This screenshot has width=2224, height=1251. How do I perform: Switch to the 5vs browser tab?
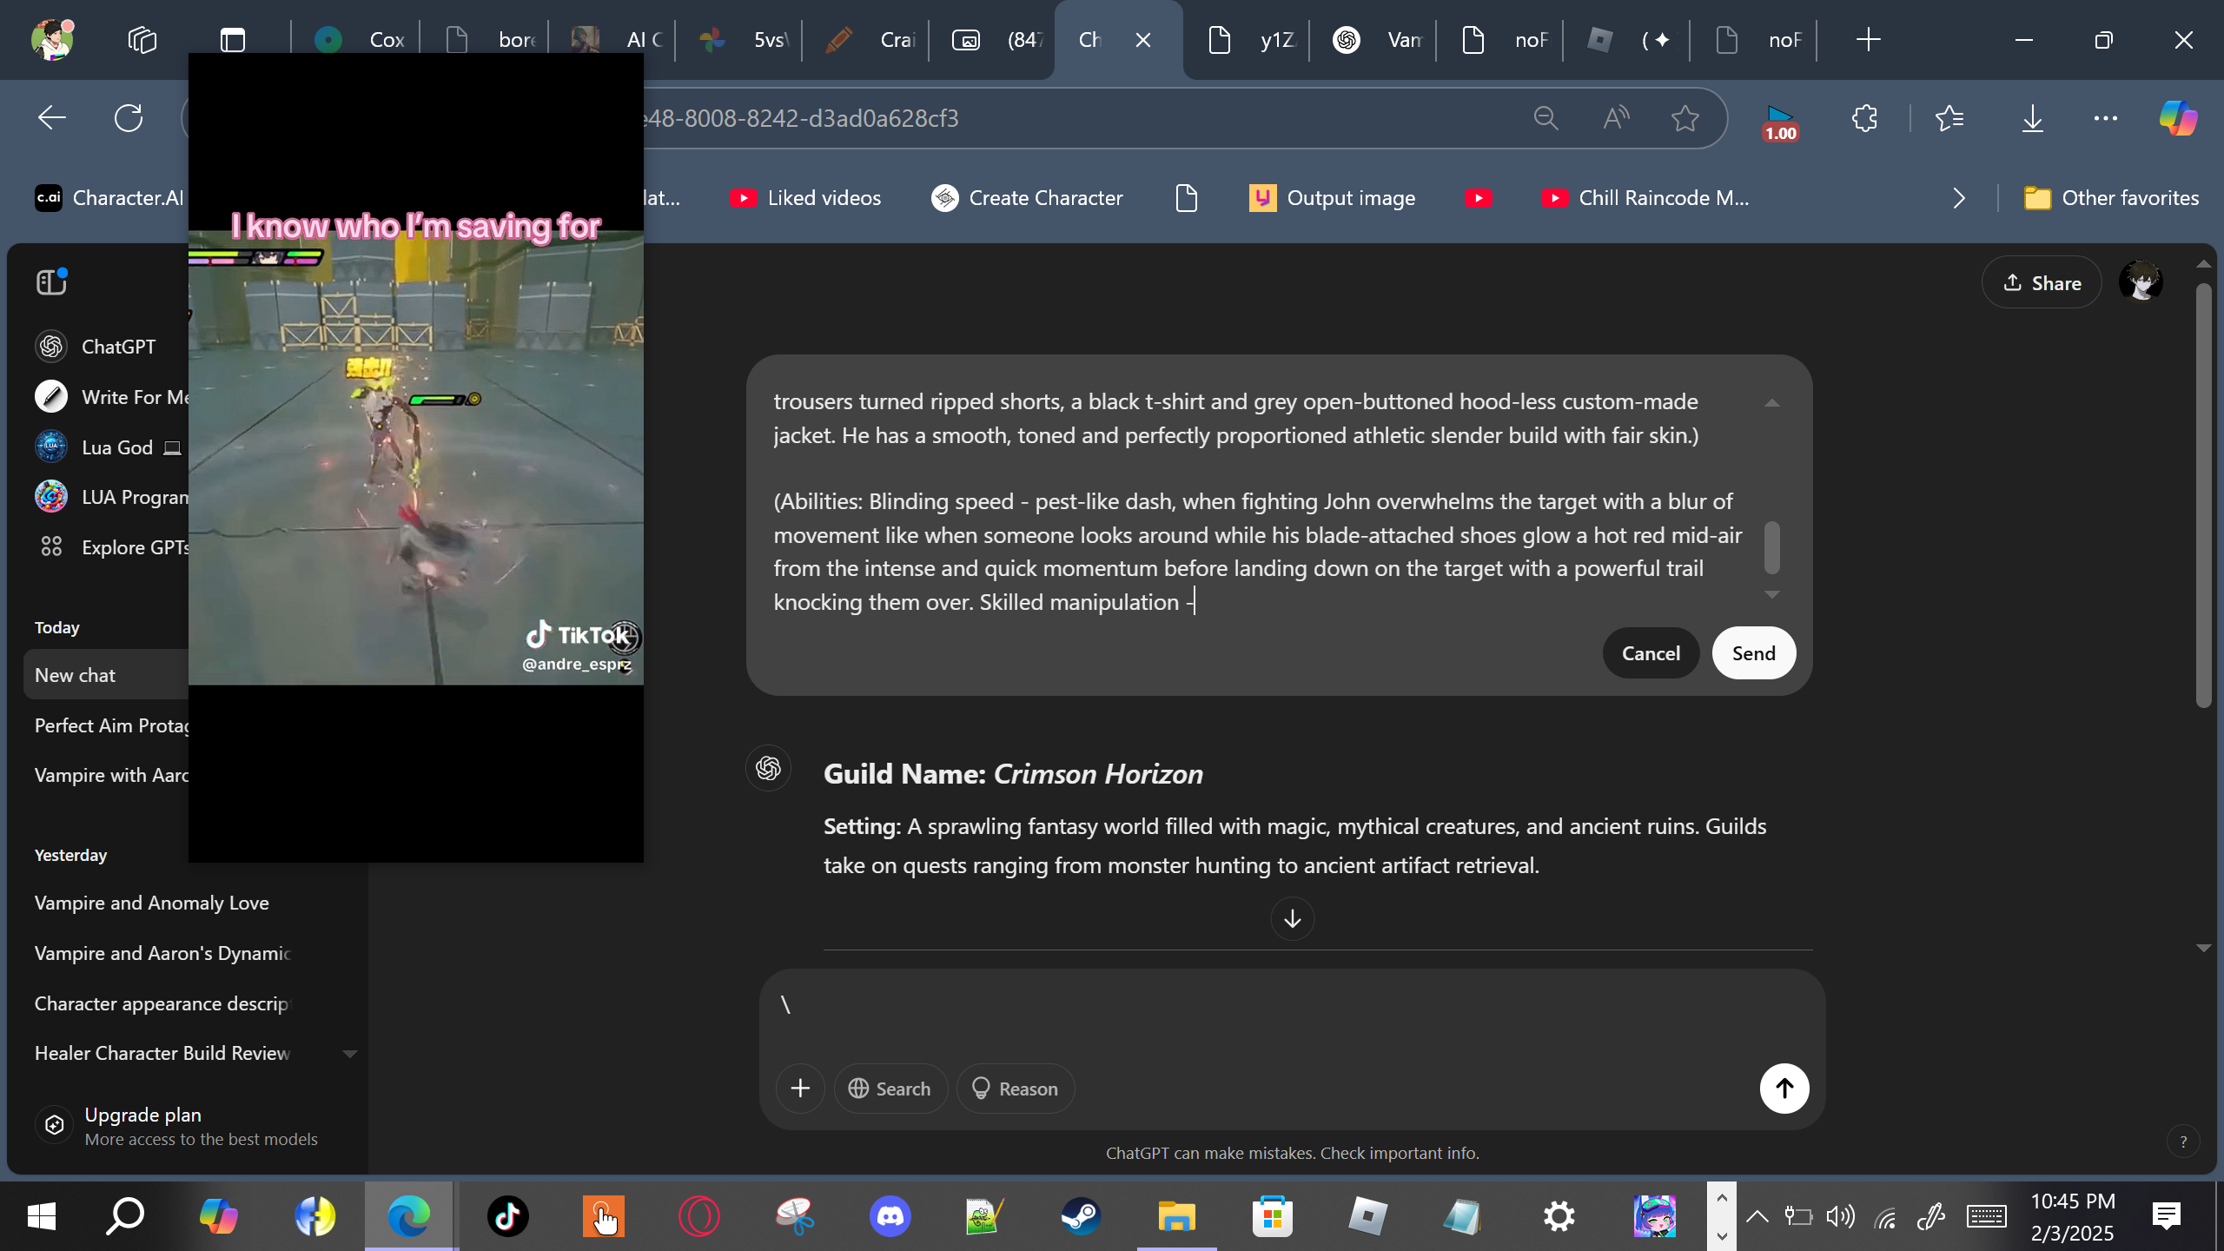coord(739,40)
